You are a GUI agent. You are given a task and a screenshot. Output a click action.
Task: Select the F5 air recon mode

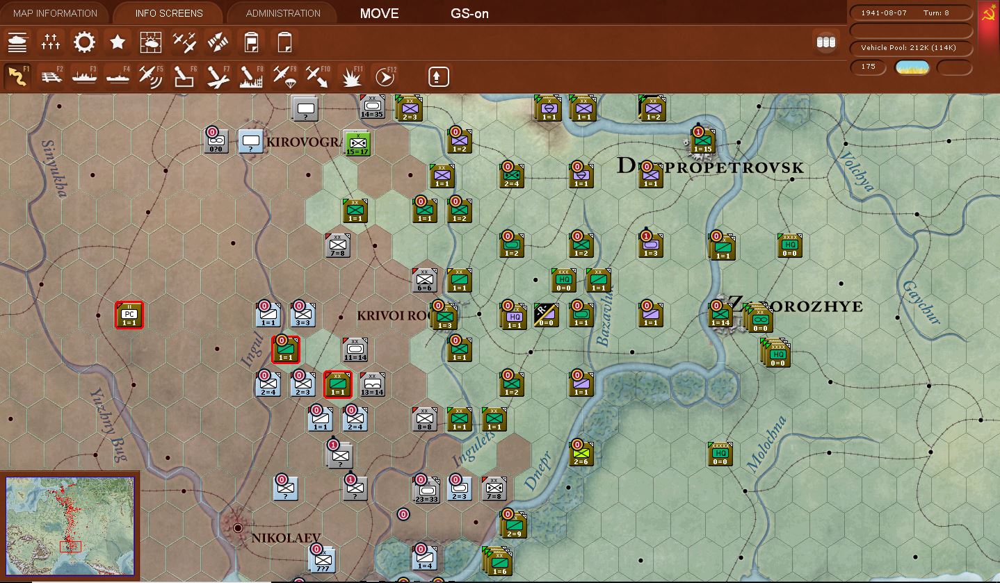[x=151, y=76]
